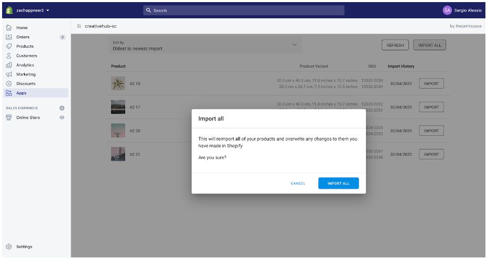The width and height of the screenshot is (487, 259).
Task: Click A2 15 import date 30/04/2020
Action: click(x=401, y=84)
